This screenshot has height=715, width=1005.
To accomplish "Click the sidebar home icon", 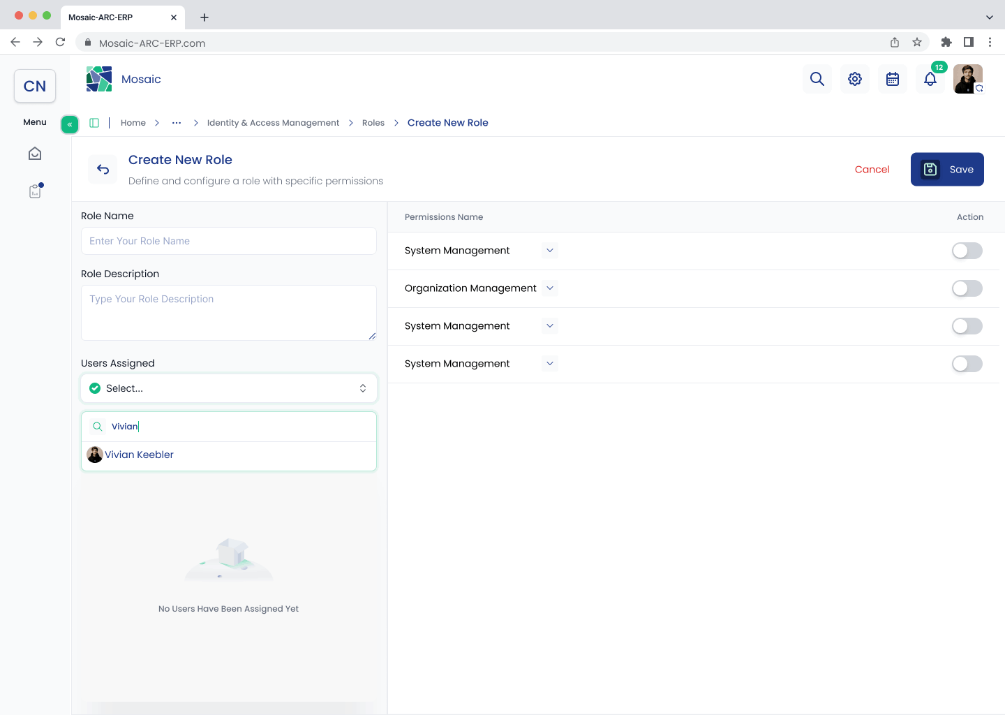I will point(35,154).
